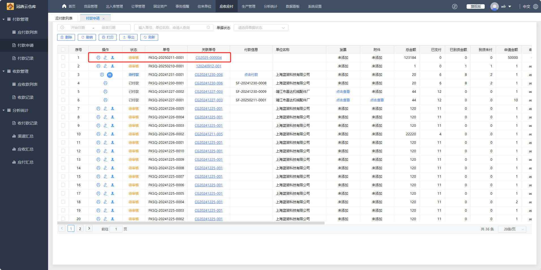The width and height of the screenshot is (541, 270).
Task: Check the checkbox for row 8
Action: [x=63, y=117]
